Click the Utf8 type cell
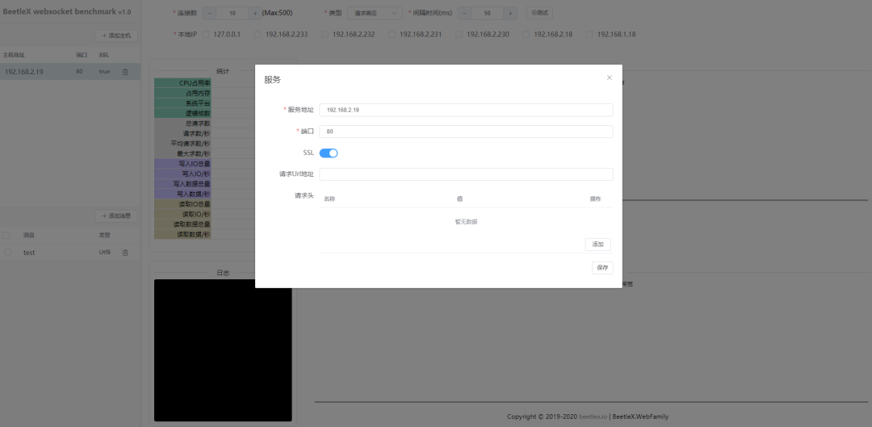 (104, 253)
